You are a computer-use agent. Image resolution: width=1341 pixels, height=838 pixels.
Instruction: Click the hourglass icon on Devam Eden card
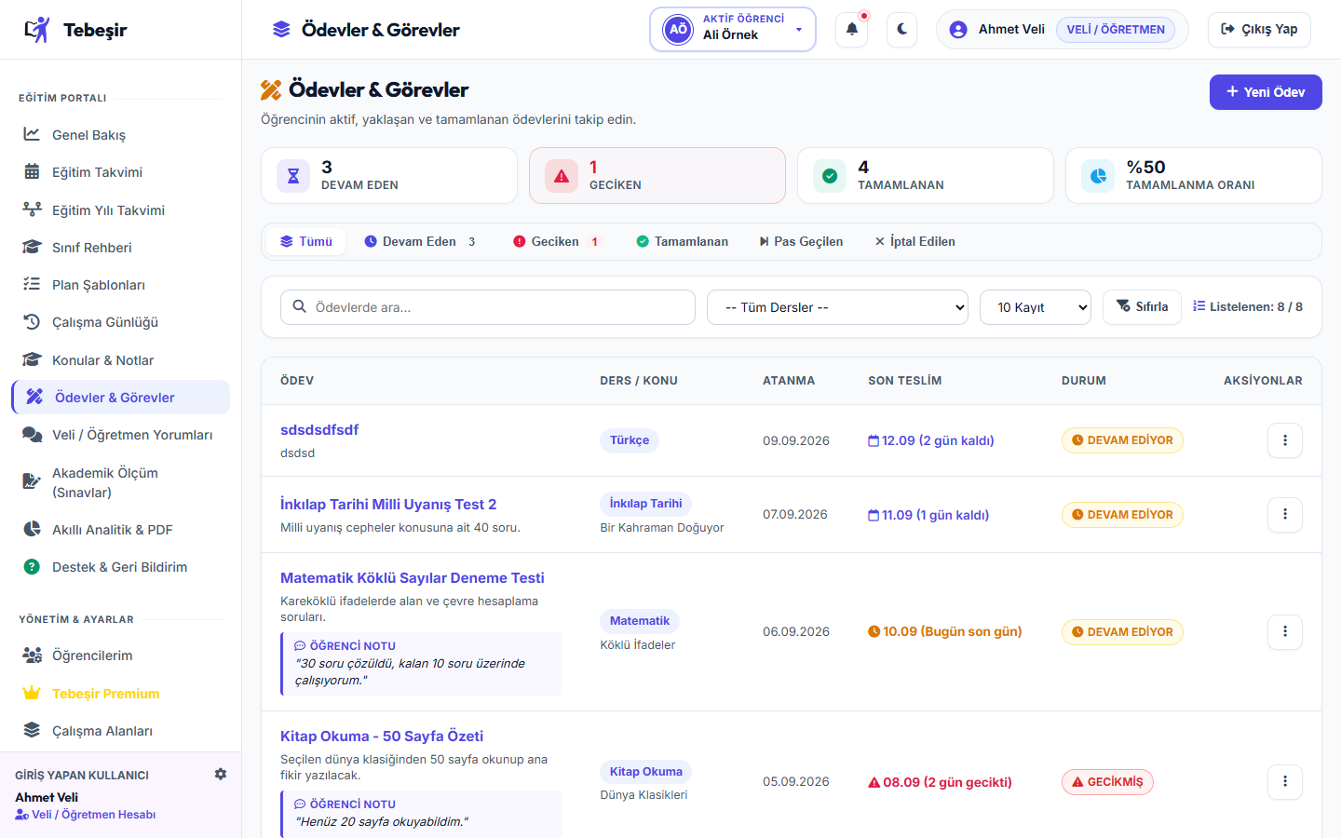pos(293,176)
